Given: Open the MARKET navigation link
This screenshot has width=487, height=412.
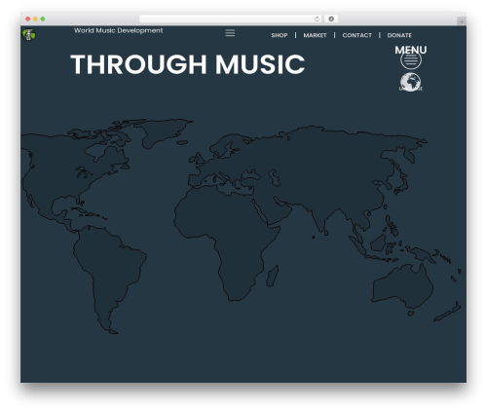Looking at the screenshot, I should point(315,35).
